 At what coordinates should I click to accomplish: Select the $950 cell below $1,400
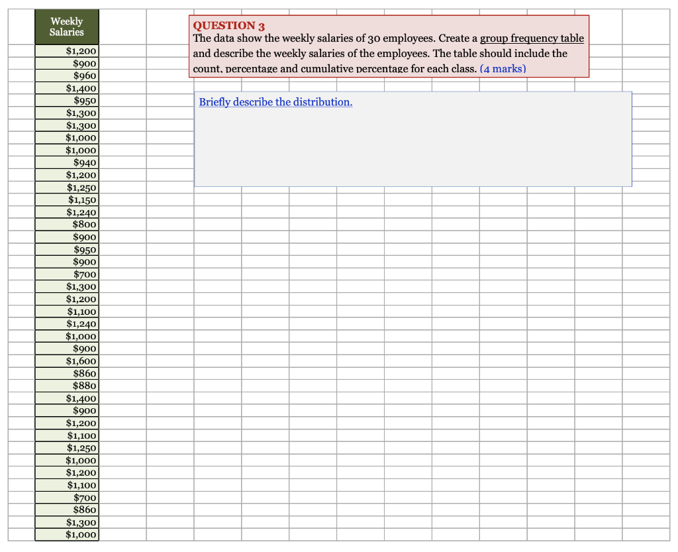click(66, 100)
